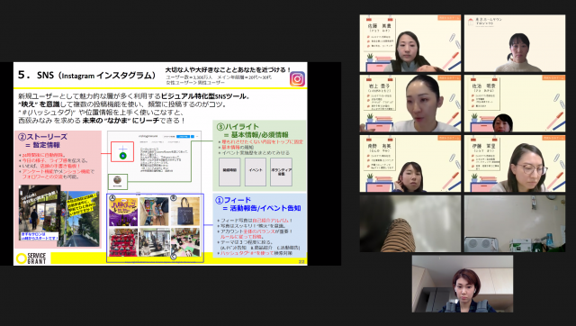
Task: Select the video tile of woman with glasses
Action: coord(515,164)
